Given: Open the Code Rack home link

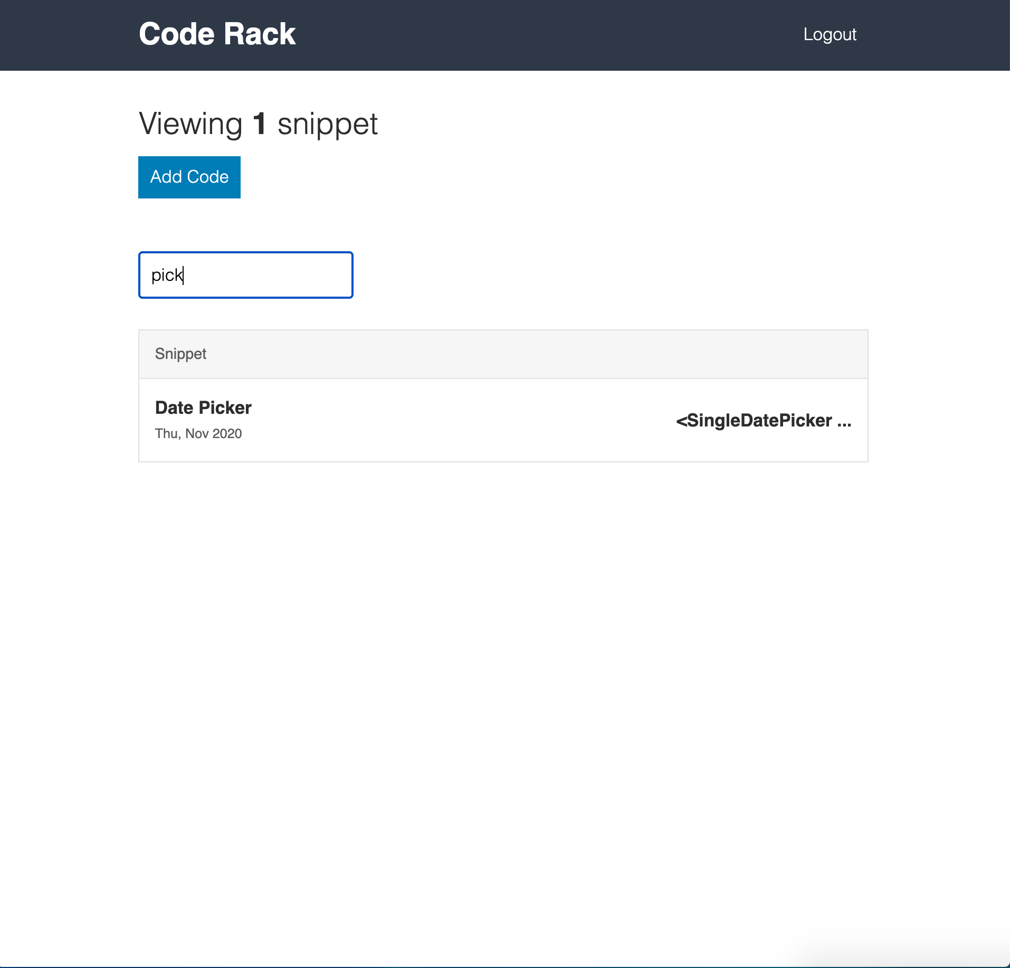Looking at the screenshot, I should [x=217, y=34].
